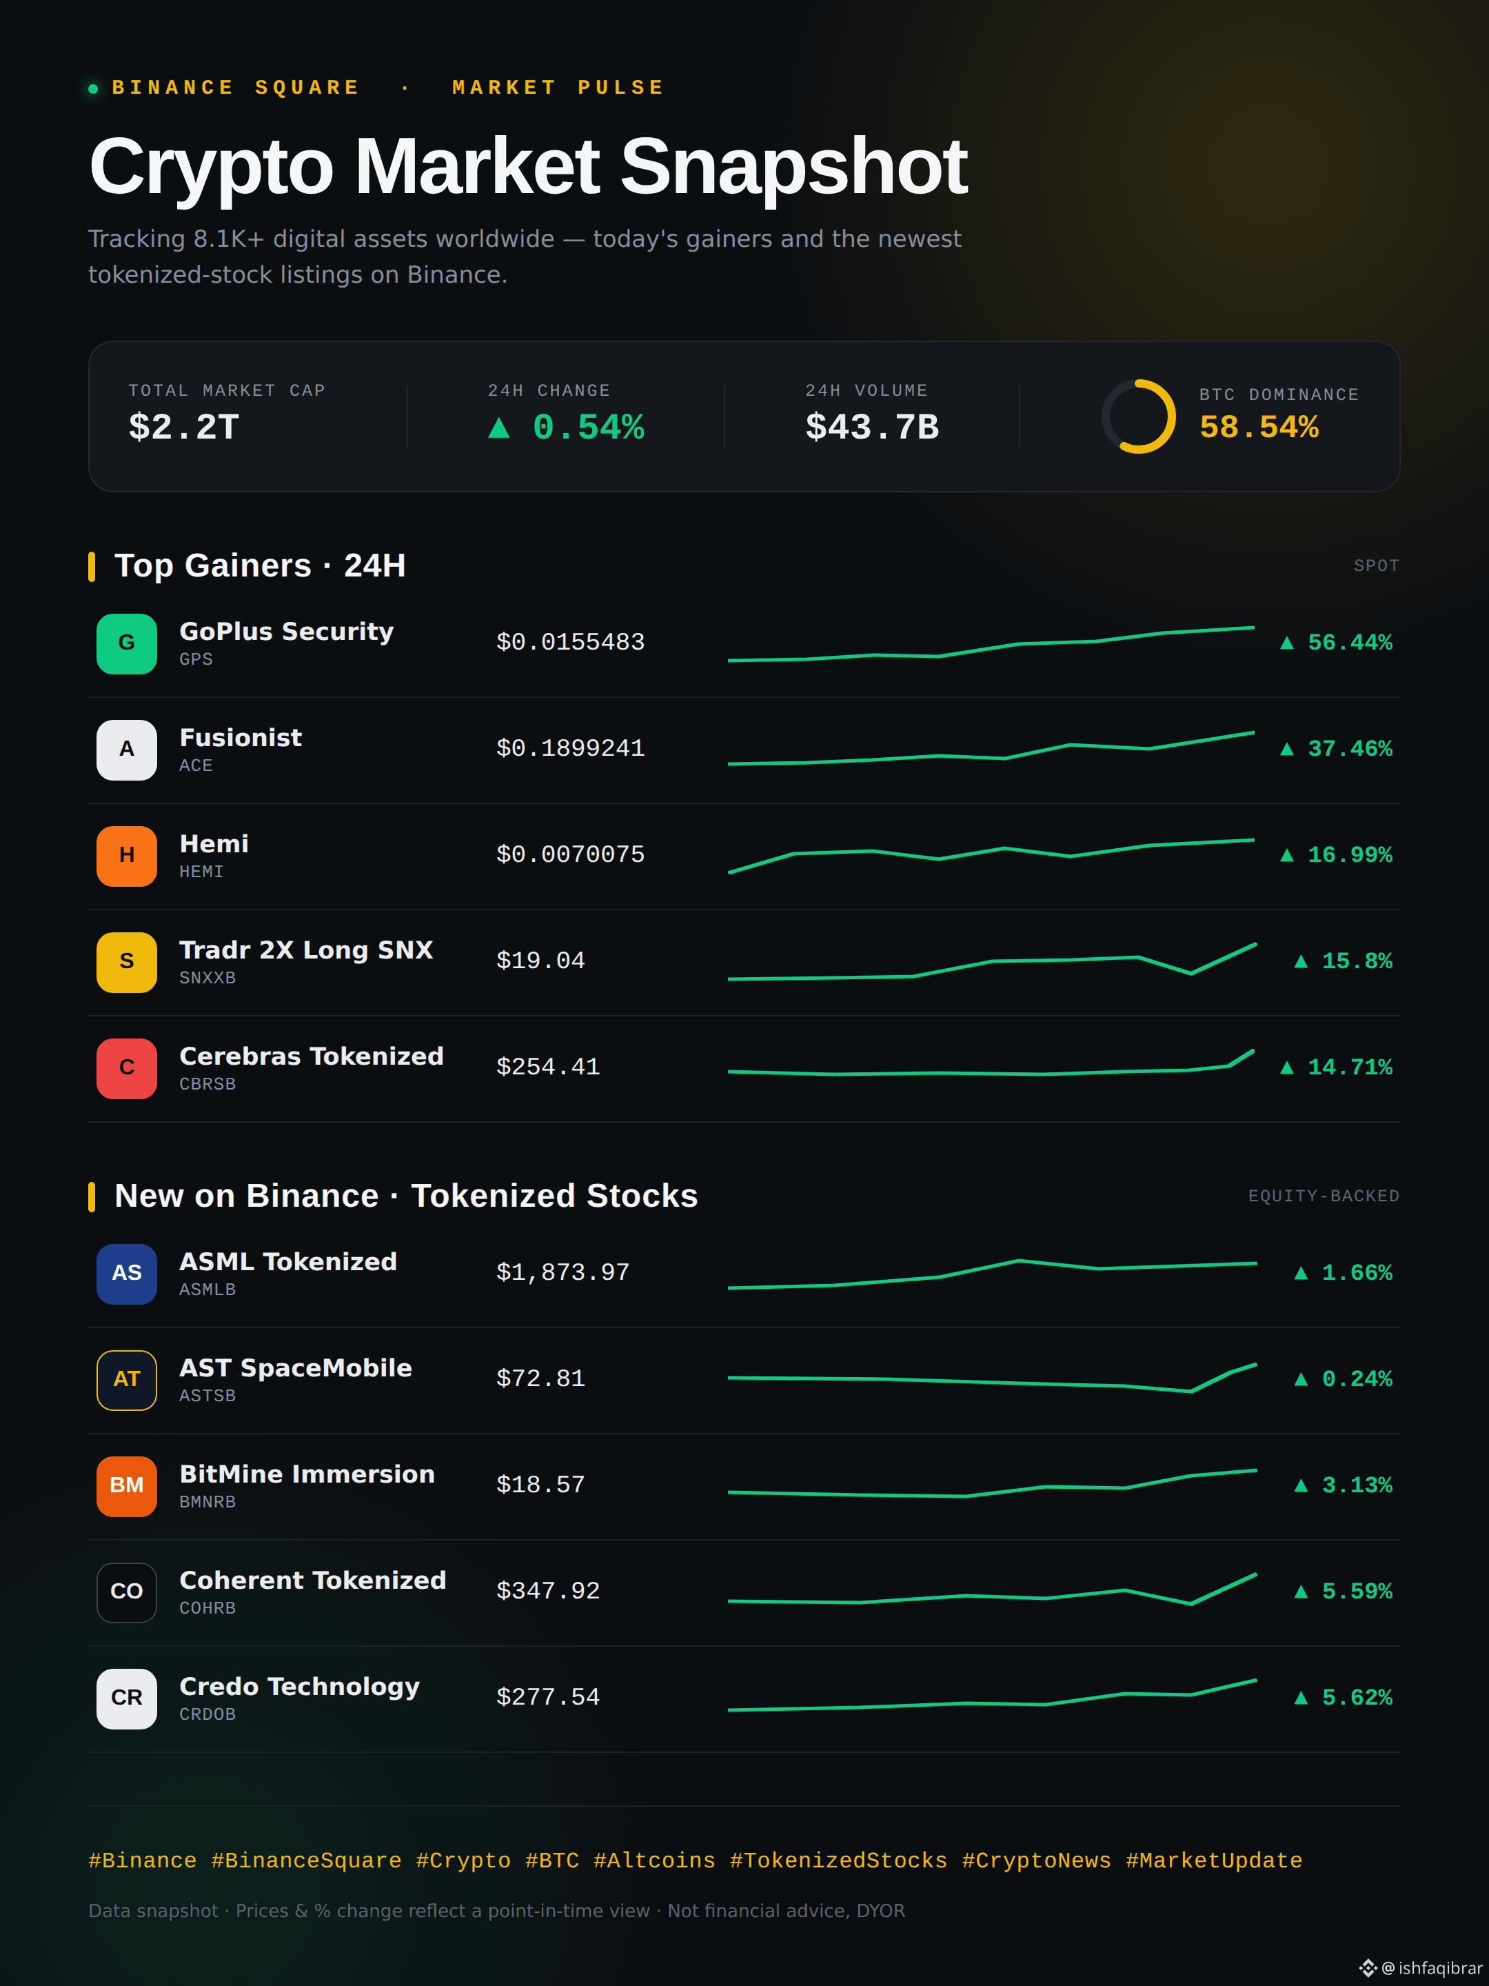Click the 3.13% gain for BitMine Immersion
This screenshot has height=1986, width=1489.
click(1344, 1485)
